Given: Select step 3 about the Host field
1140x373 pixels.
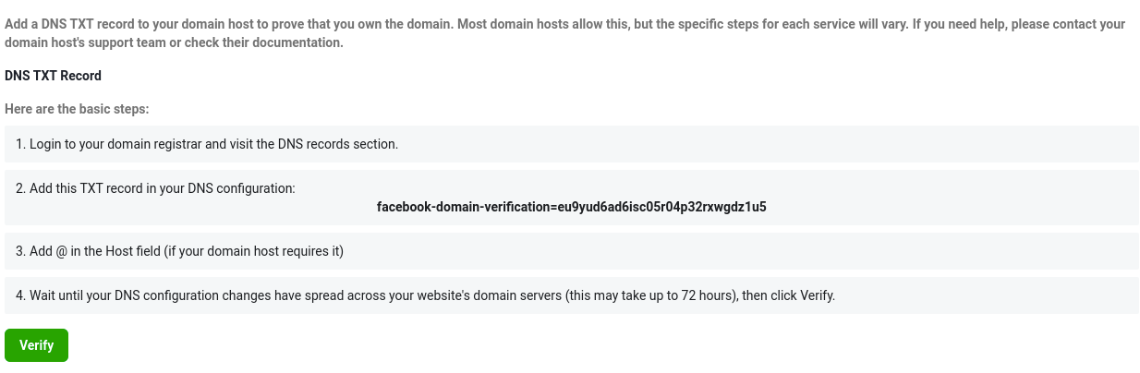Looking at the screenshot, I should pyautogui.click(x=571, y=251).
